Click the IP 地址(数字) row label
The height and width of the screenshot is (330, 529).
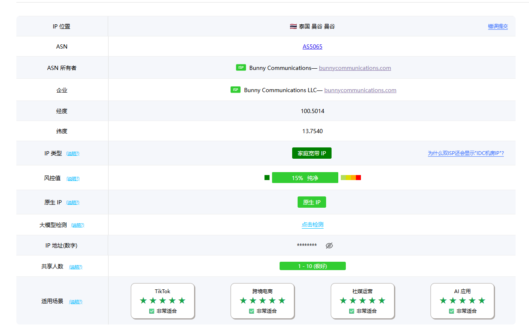click(x=62, y=245)
